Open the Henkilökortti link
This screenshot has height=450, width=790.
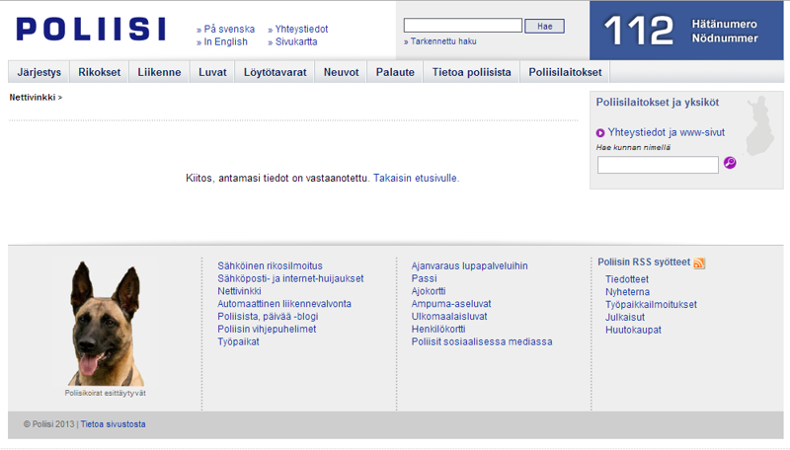point(438,329)
